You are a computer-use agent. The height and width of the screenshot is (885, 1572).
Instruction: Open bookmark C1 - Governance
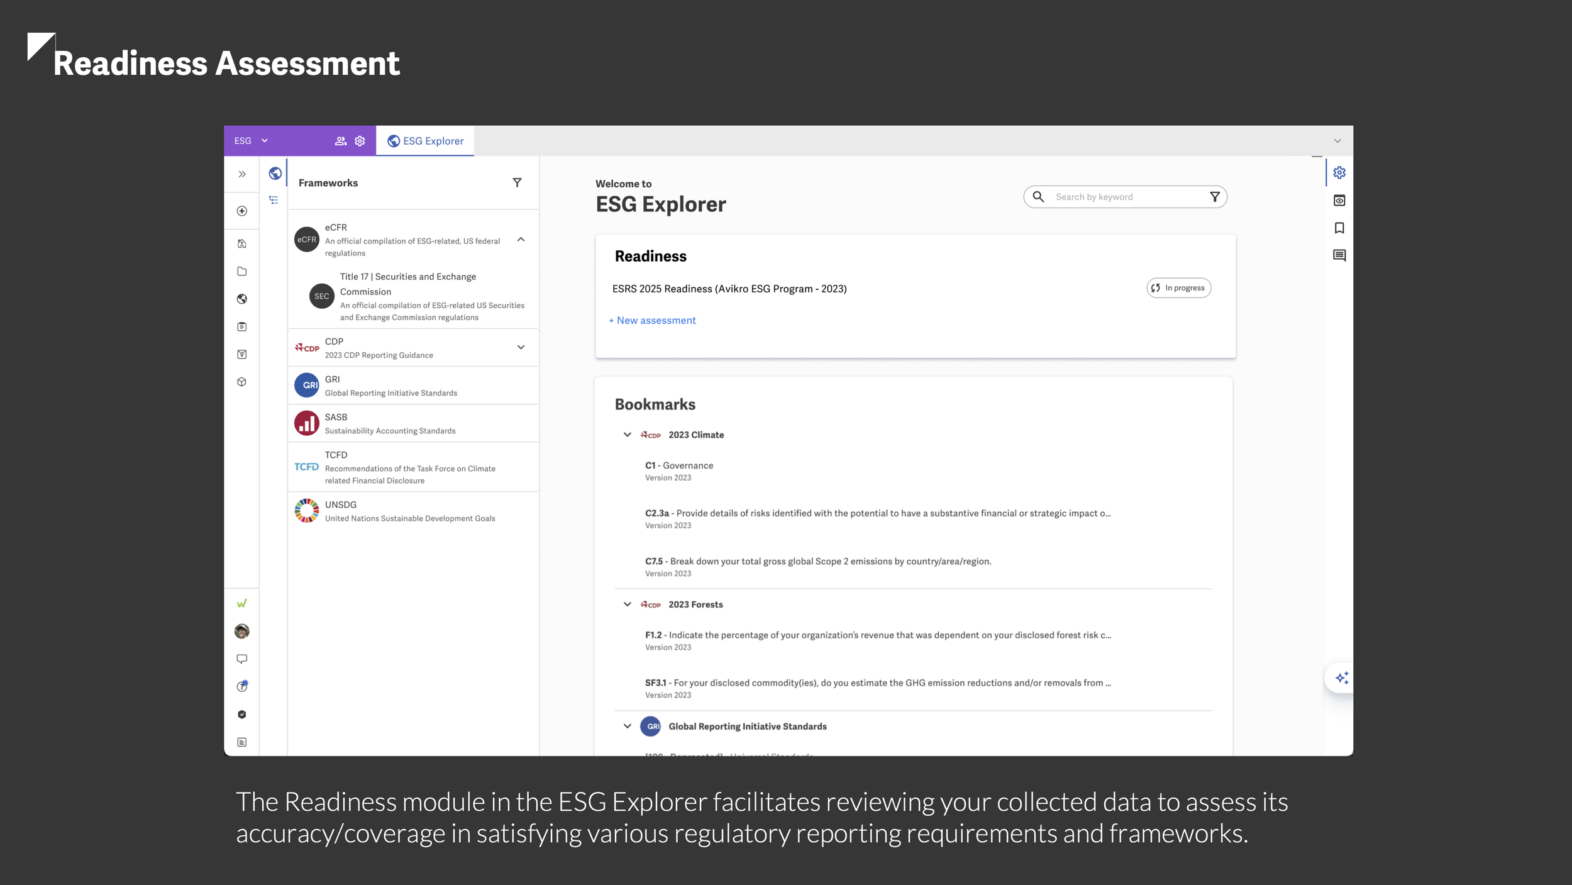[679, 471]
